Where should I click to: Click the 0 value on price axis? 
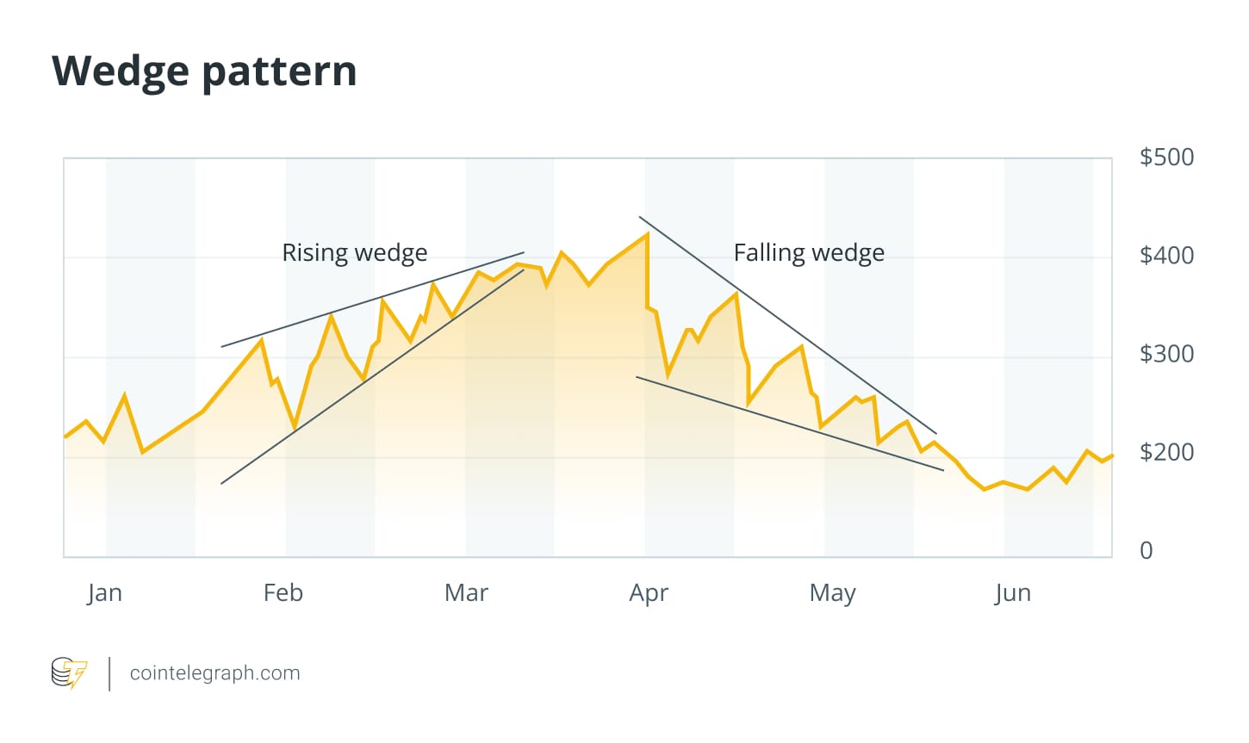click(1146, 550)
